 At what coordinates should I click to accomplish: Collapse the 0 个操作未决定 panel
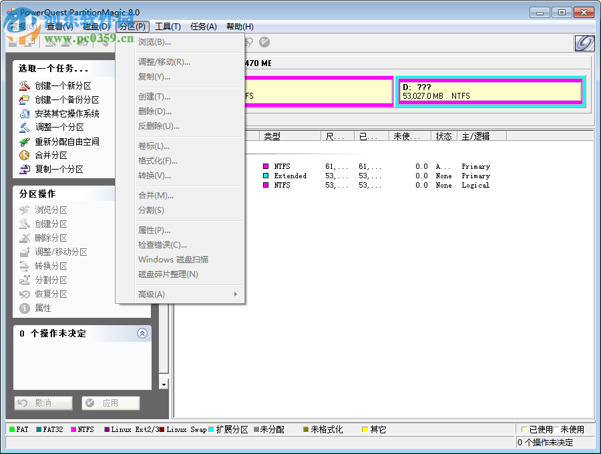click(x=141, y=334)
